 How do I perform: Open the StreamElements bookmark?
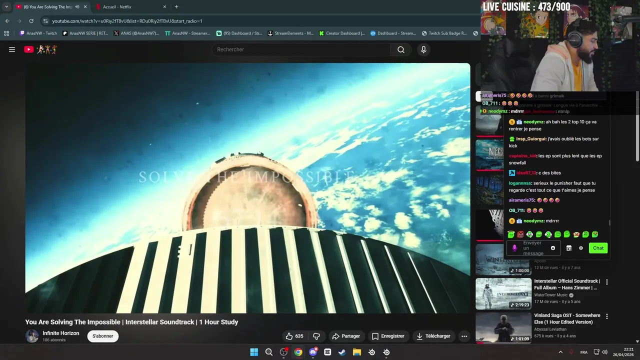tap(291, 33)
